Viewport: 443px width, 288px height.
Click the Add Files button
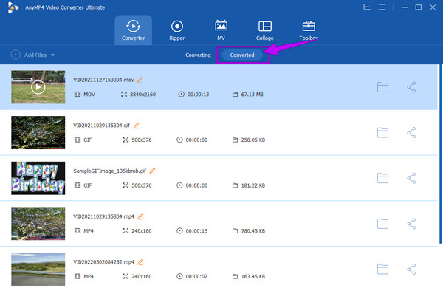click(x=29, y=55)
